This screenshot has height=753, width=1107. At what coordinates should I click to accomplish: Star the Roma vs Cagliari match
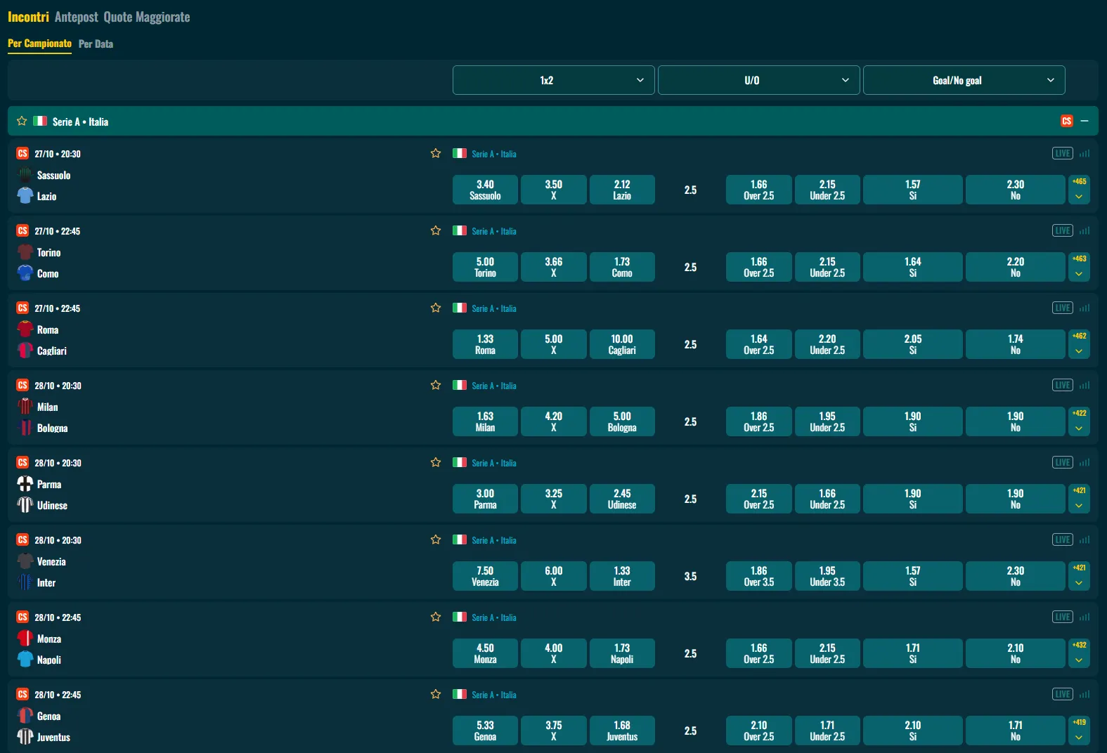(436, 308)
